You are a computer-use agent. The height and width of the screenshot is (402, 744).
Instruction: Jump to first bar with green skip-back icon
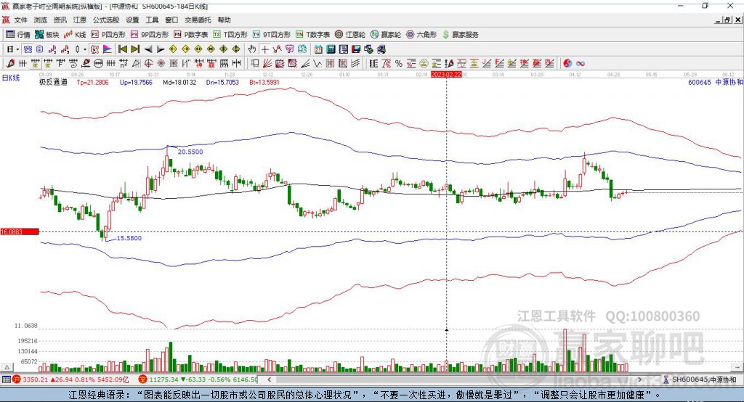pyautogui.click(x=122, y=49)
